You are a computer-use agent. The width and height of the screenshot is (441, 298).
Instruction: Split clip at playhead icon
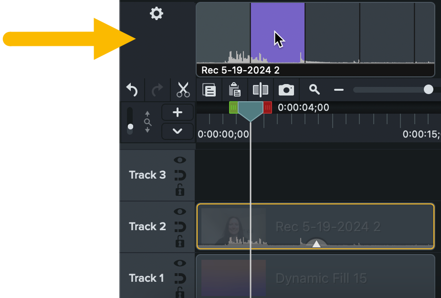pyautogui.click(x=261, y=90)
